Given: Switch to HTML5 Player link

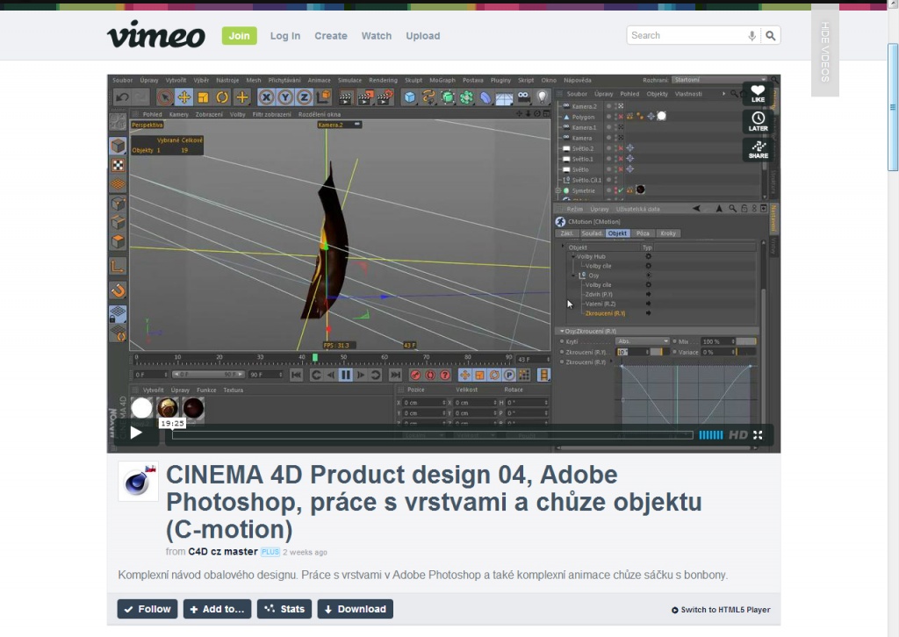Looking at the screenshot, I should pos(721,610).
